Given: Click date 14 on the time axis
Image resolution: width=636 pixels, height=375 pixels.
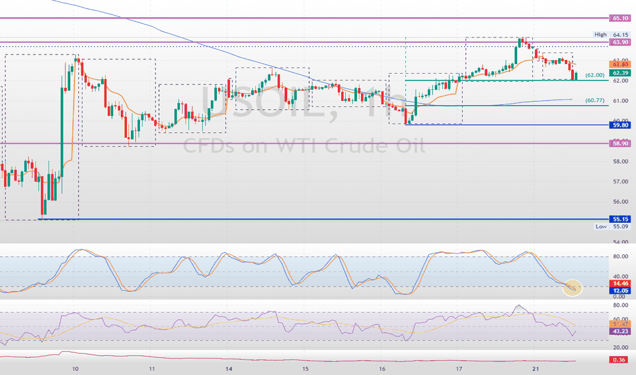Looking at the screenshot, I should (x=229, y=369).
